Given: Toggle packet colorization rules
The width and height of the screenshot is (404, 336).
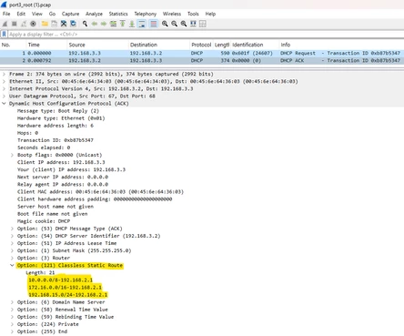Looking at the screenshot, I should tap(154, 24).
